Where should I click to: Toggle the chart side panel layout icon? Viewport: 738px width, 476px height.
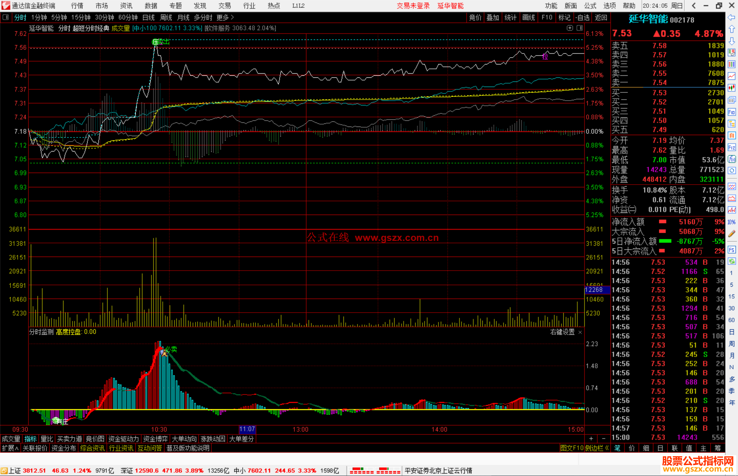coord(579,28)
